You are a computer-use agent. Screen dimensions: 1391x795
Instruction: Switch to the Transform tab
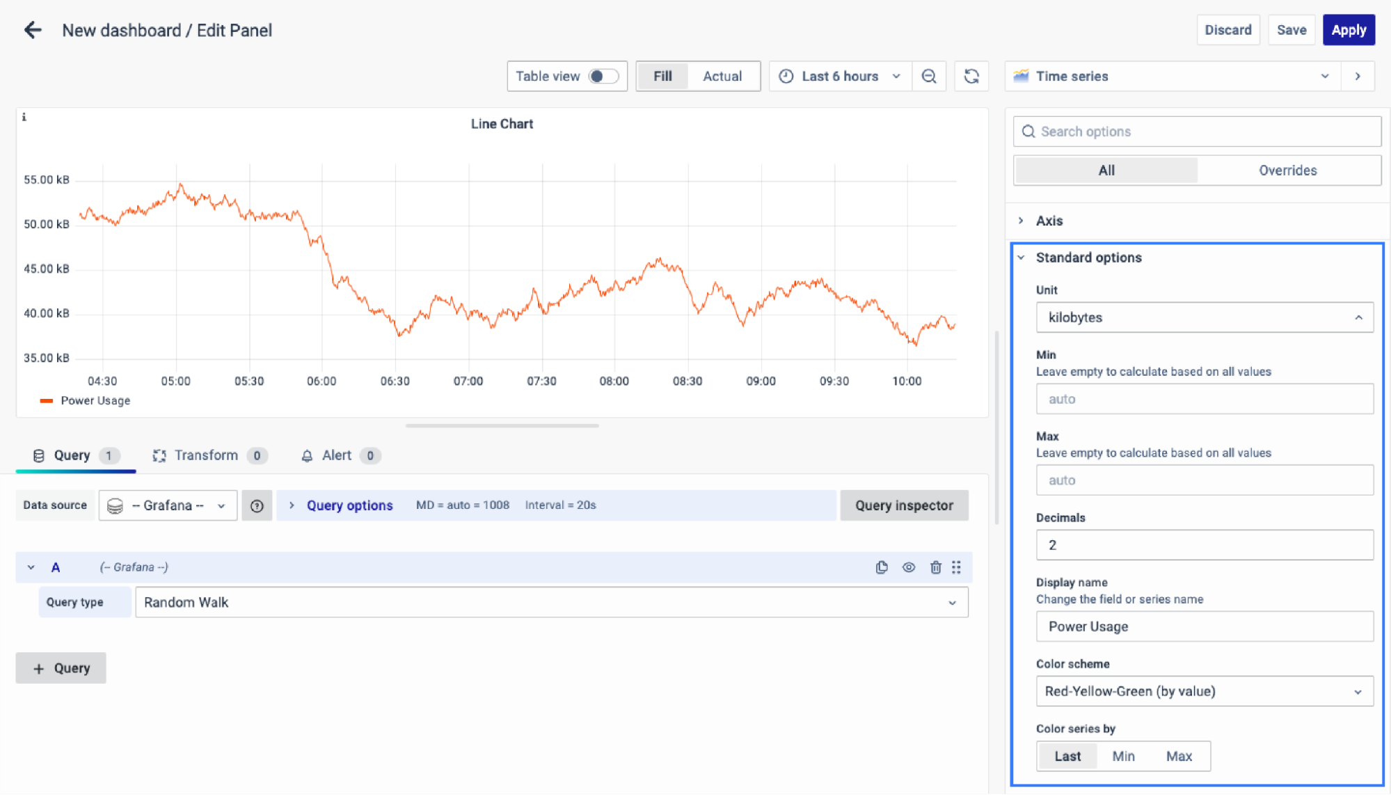tap(206, 455)
